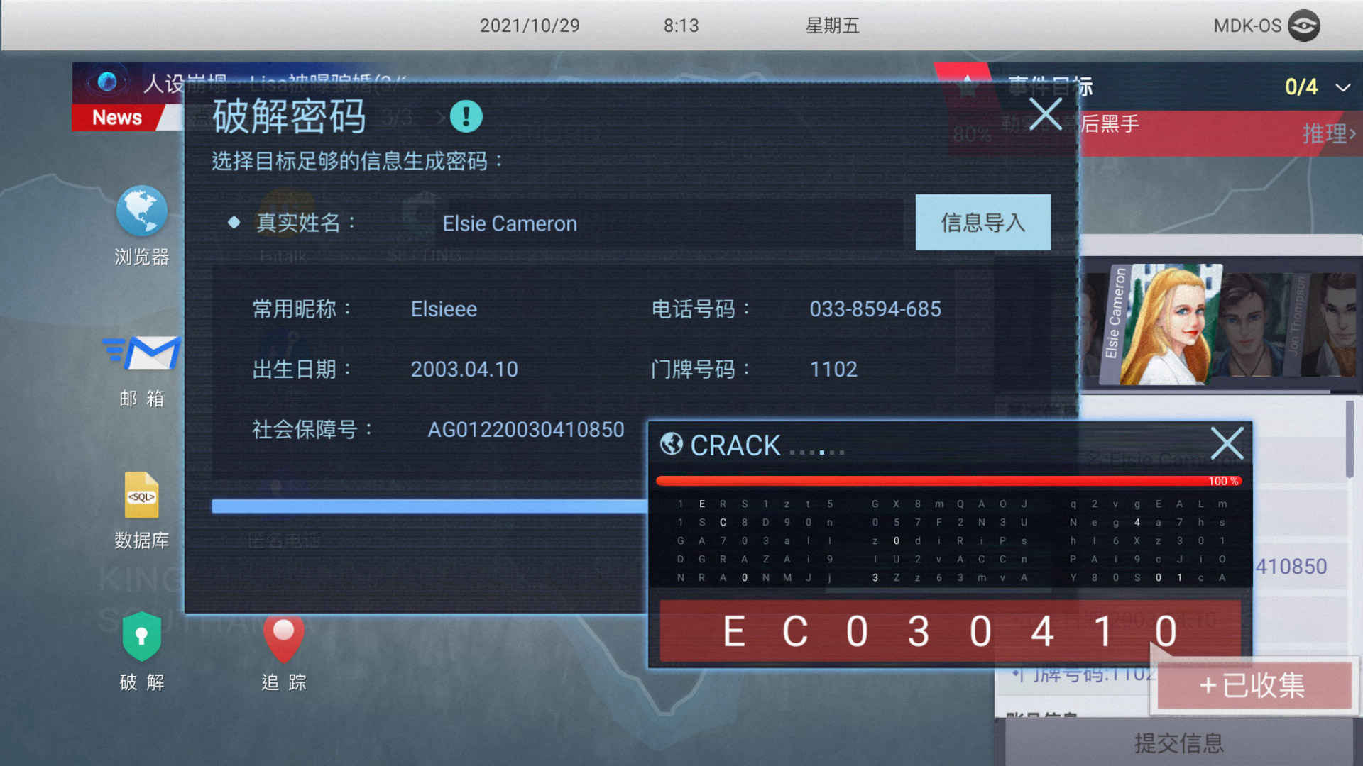1363x766 pixels.
Task: Click the warning/info icon in 破解密码 dialog
Action: (466, 115)
